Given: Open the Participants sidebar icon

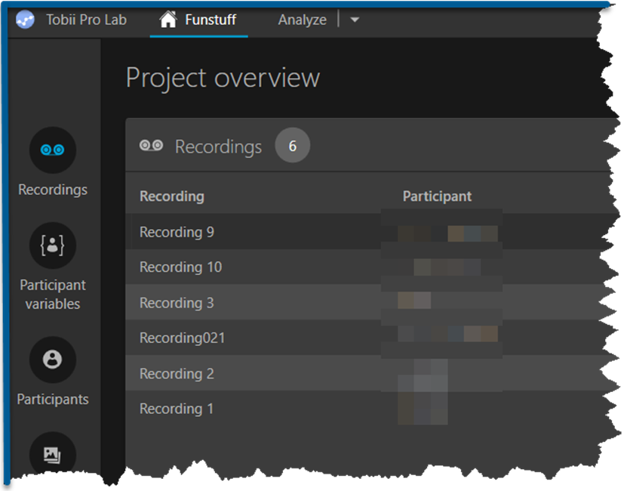Looking at the screenshot, I should pos(52,360).
